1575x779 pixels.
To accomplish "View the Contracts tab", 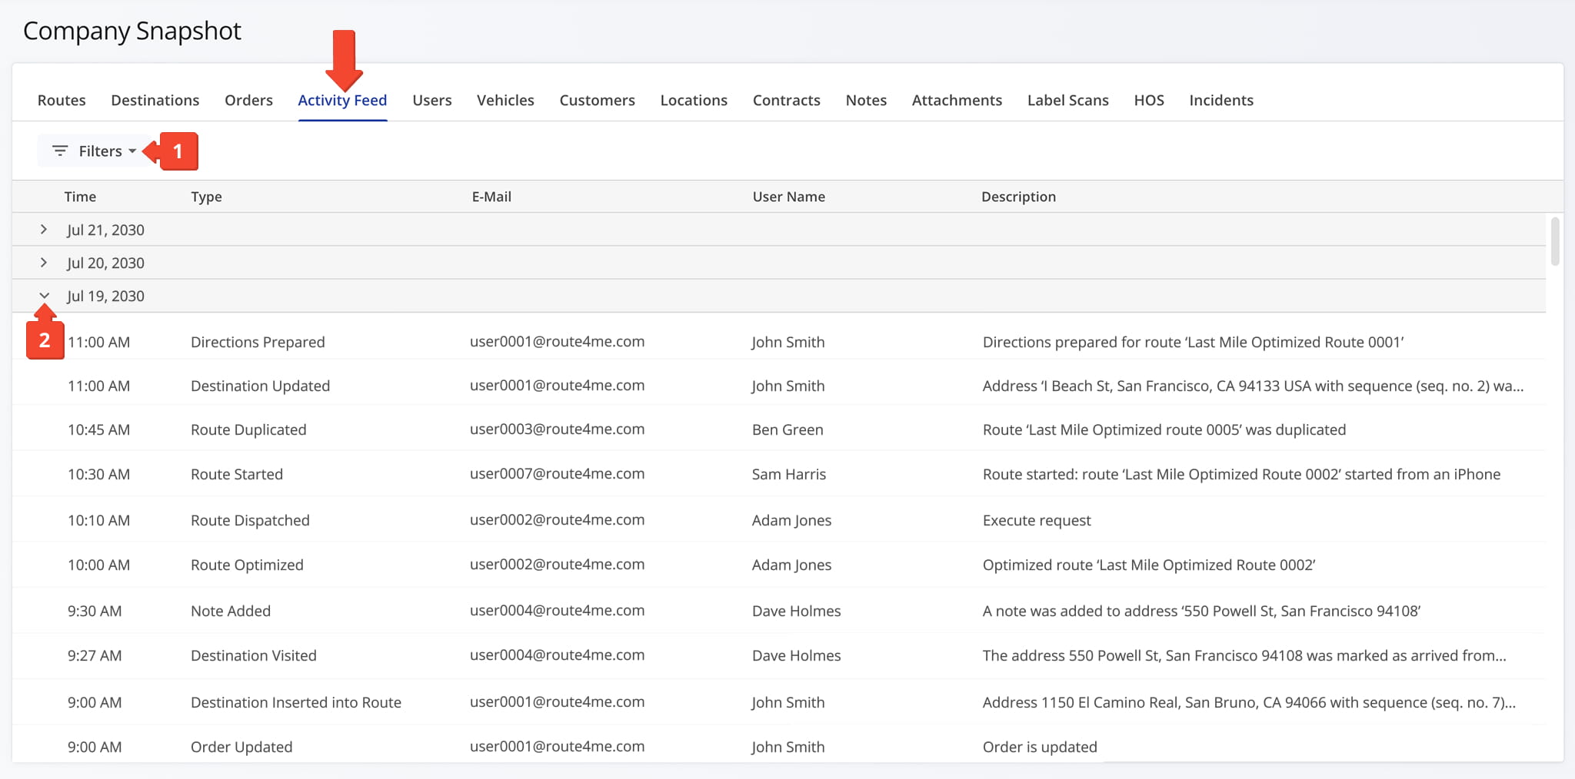I will click(x=786, y=100).
